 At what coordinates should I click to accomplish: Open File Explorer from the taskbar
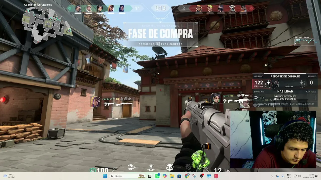click(x=172, y=176)
